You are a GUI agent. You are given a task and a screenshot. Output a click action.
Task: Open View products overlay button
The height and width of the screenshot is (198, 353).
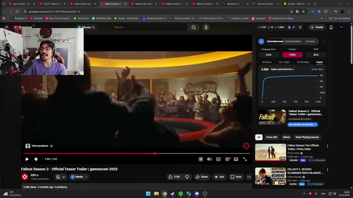click(x=37, y=146)
